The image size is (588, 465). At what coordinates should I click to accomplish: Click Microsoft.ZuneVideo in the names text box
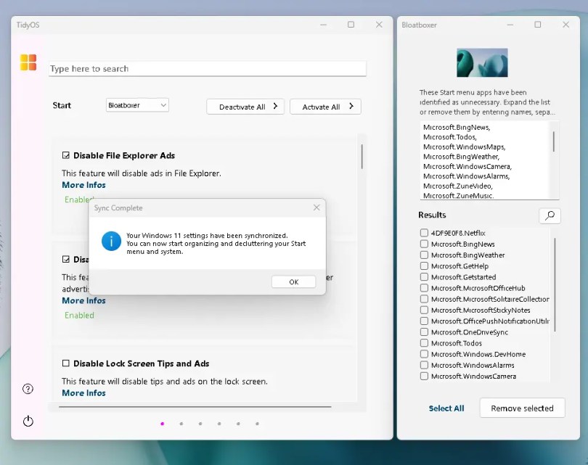(x=458, y=186)
